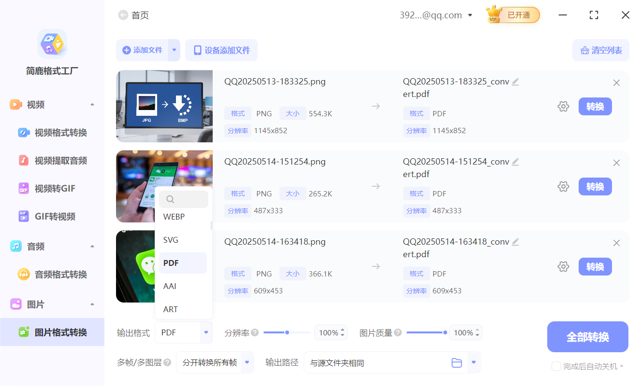The image size is (641, 386).
Task: Click 清空列表 to clear the list
Action: coord(600,50)
